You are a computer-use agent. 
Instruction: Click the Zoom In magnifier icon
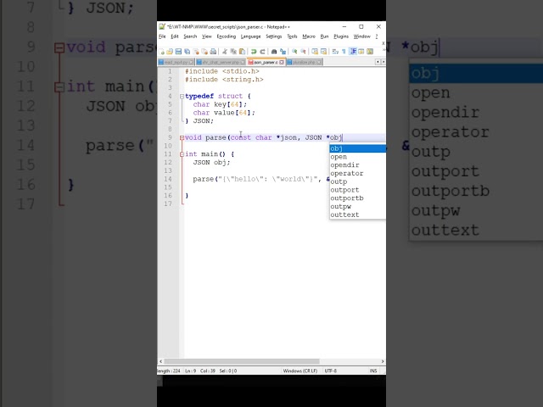coord(294,51)
